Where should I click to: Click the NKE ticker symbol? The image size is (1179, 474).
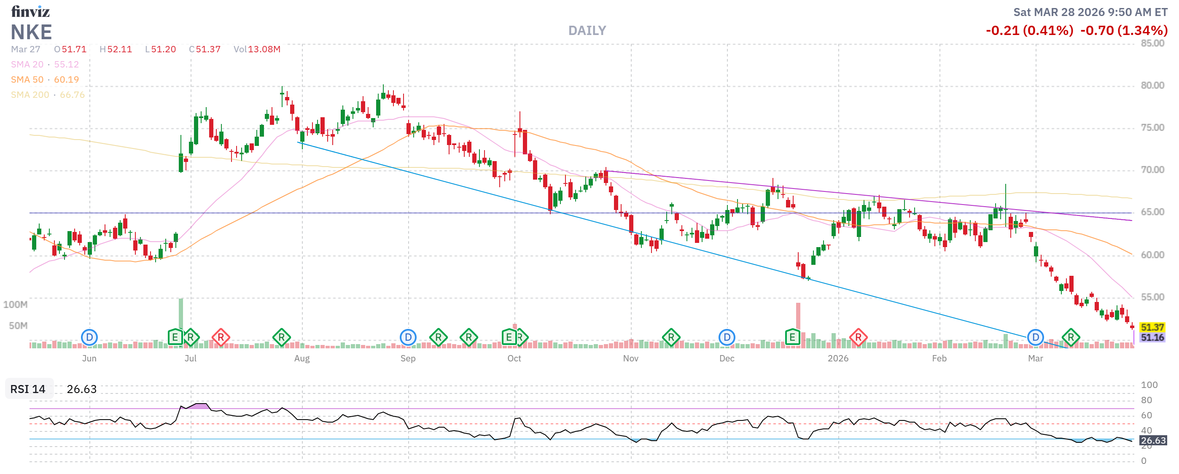[31, 32]
